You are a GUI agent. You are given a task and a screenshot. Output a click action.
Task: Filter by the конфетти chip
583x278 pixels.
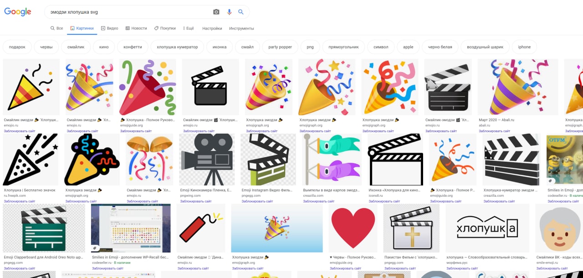(133, 47)
